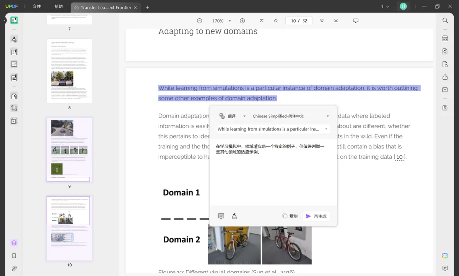Click the 'Domain 2' figure label

pyautogui.click(x=181, y=240)
